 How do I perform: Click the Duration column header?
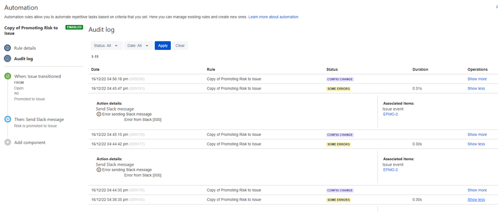click(420, 69)
